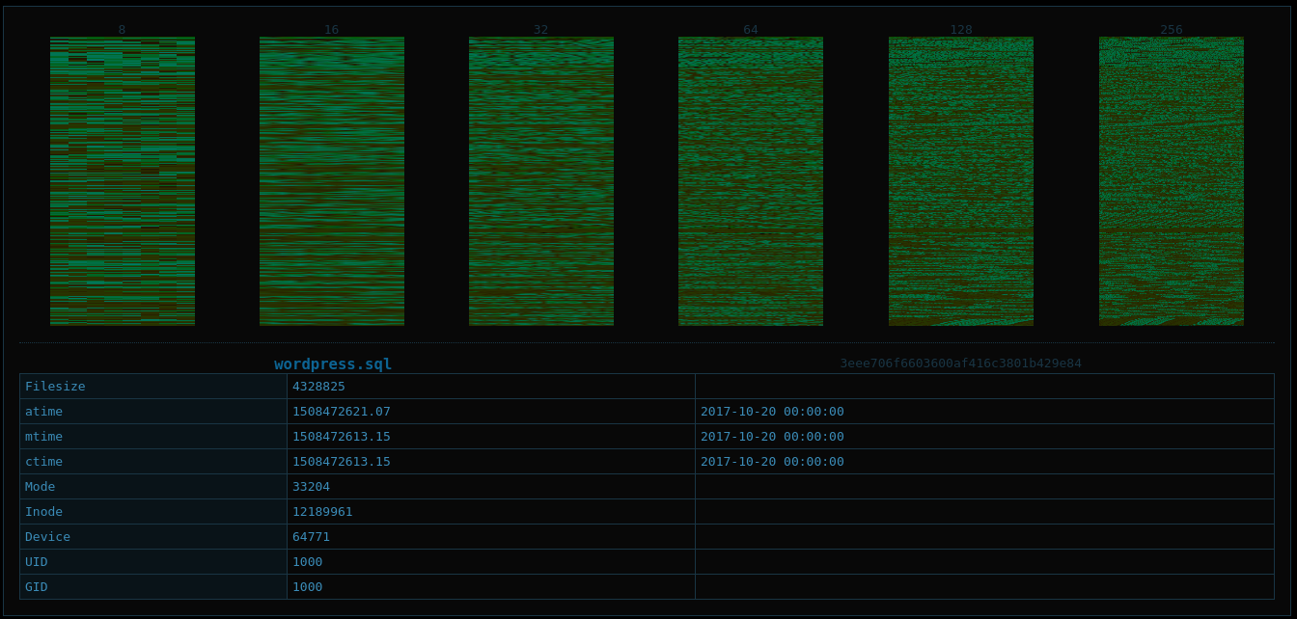Screen dimensions: 1297x619
Task: Select the atime date 2017-10-20 00:00:00
Action: point(772,412)
